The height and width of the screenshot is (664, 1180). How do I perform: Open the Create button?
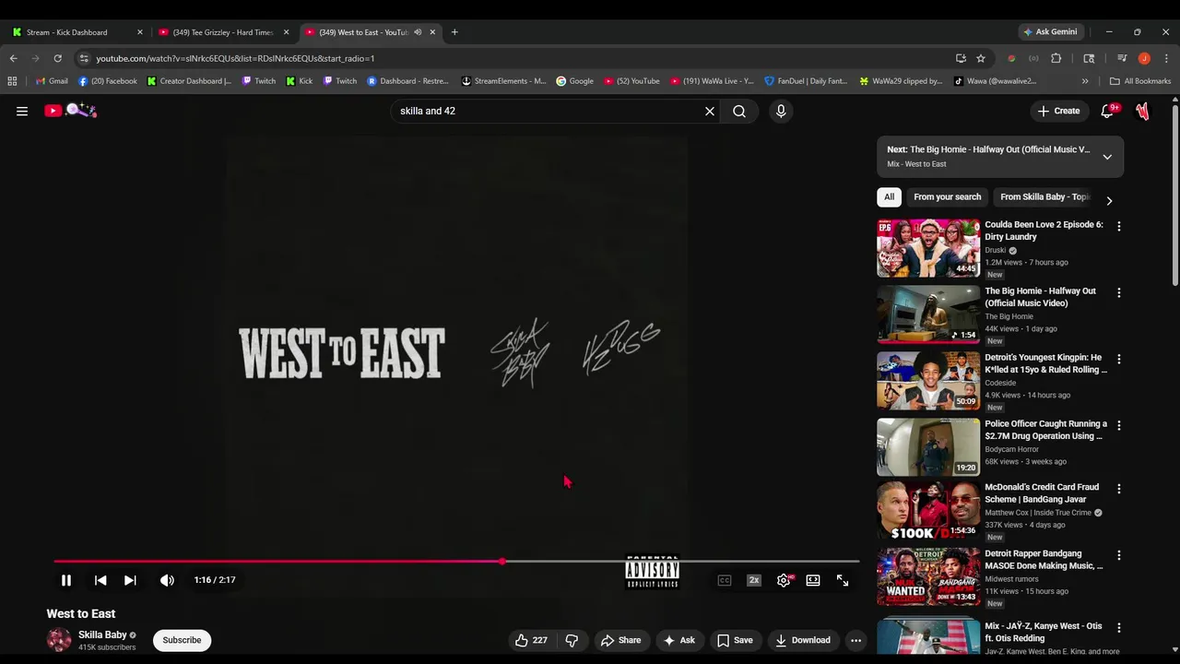coord(1058,111)
